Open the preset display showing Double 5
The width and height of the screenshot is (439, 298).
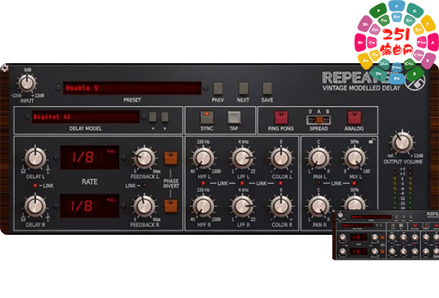click(132, 88)
